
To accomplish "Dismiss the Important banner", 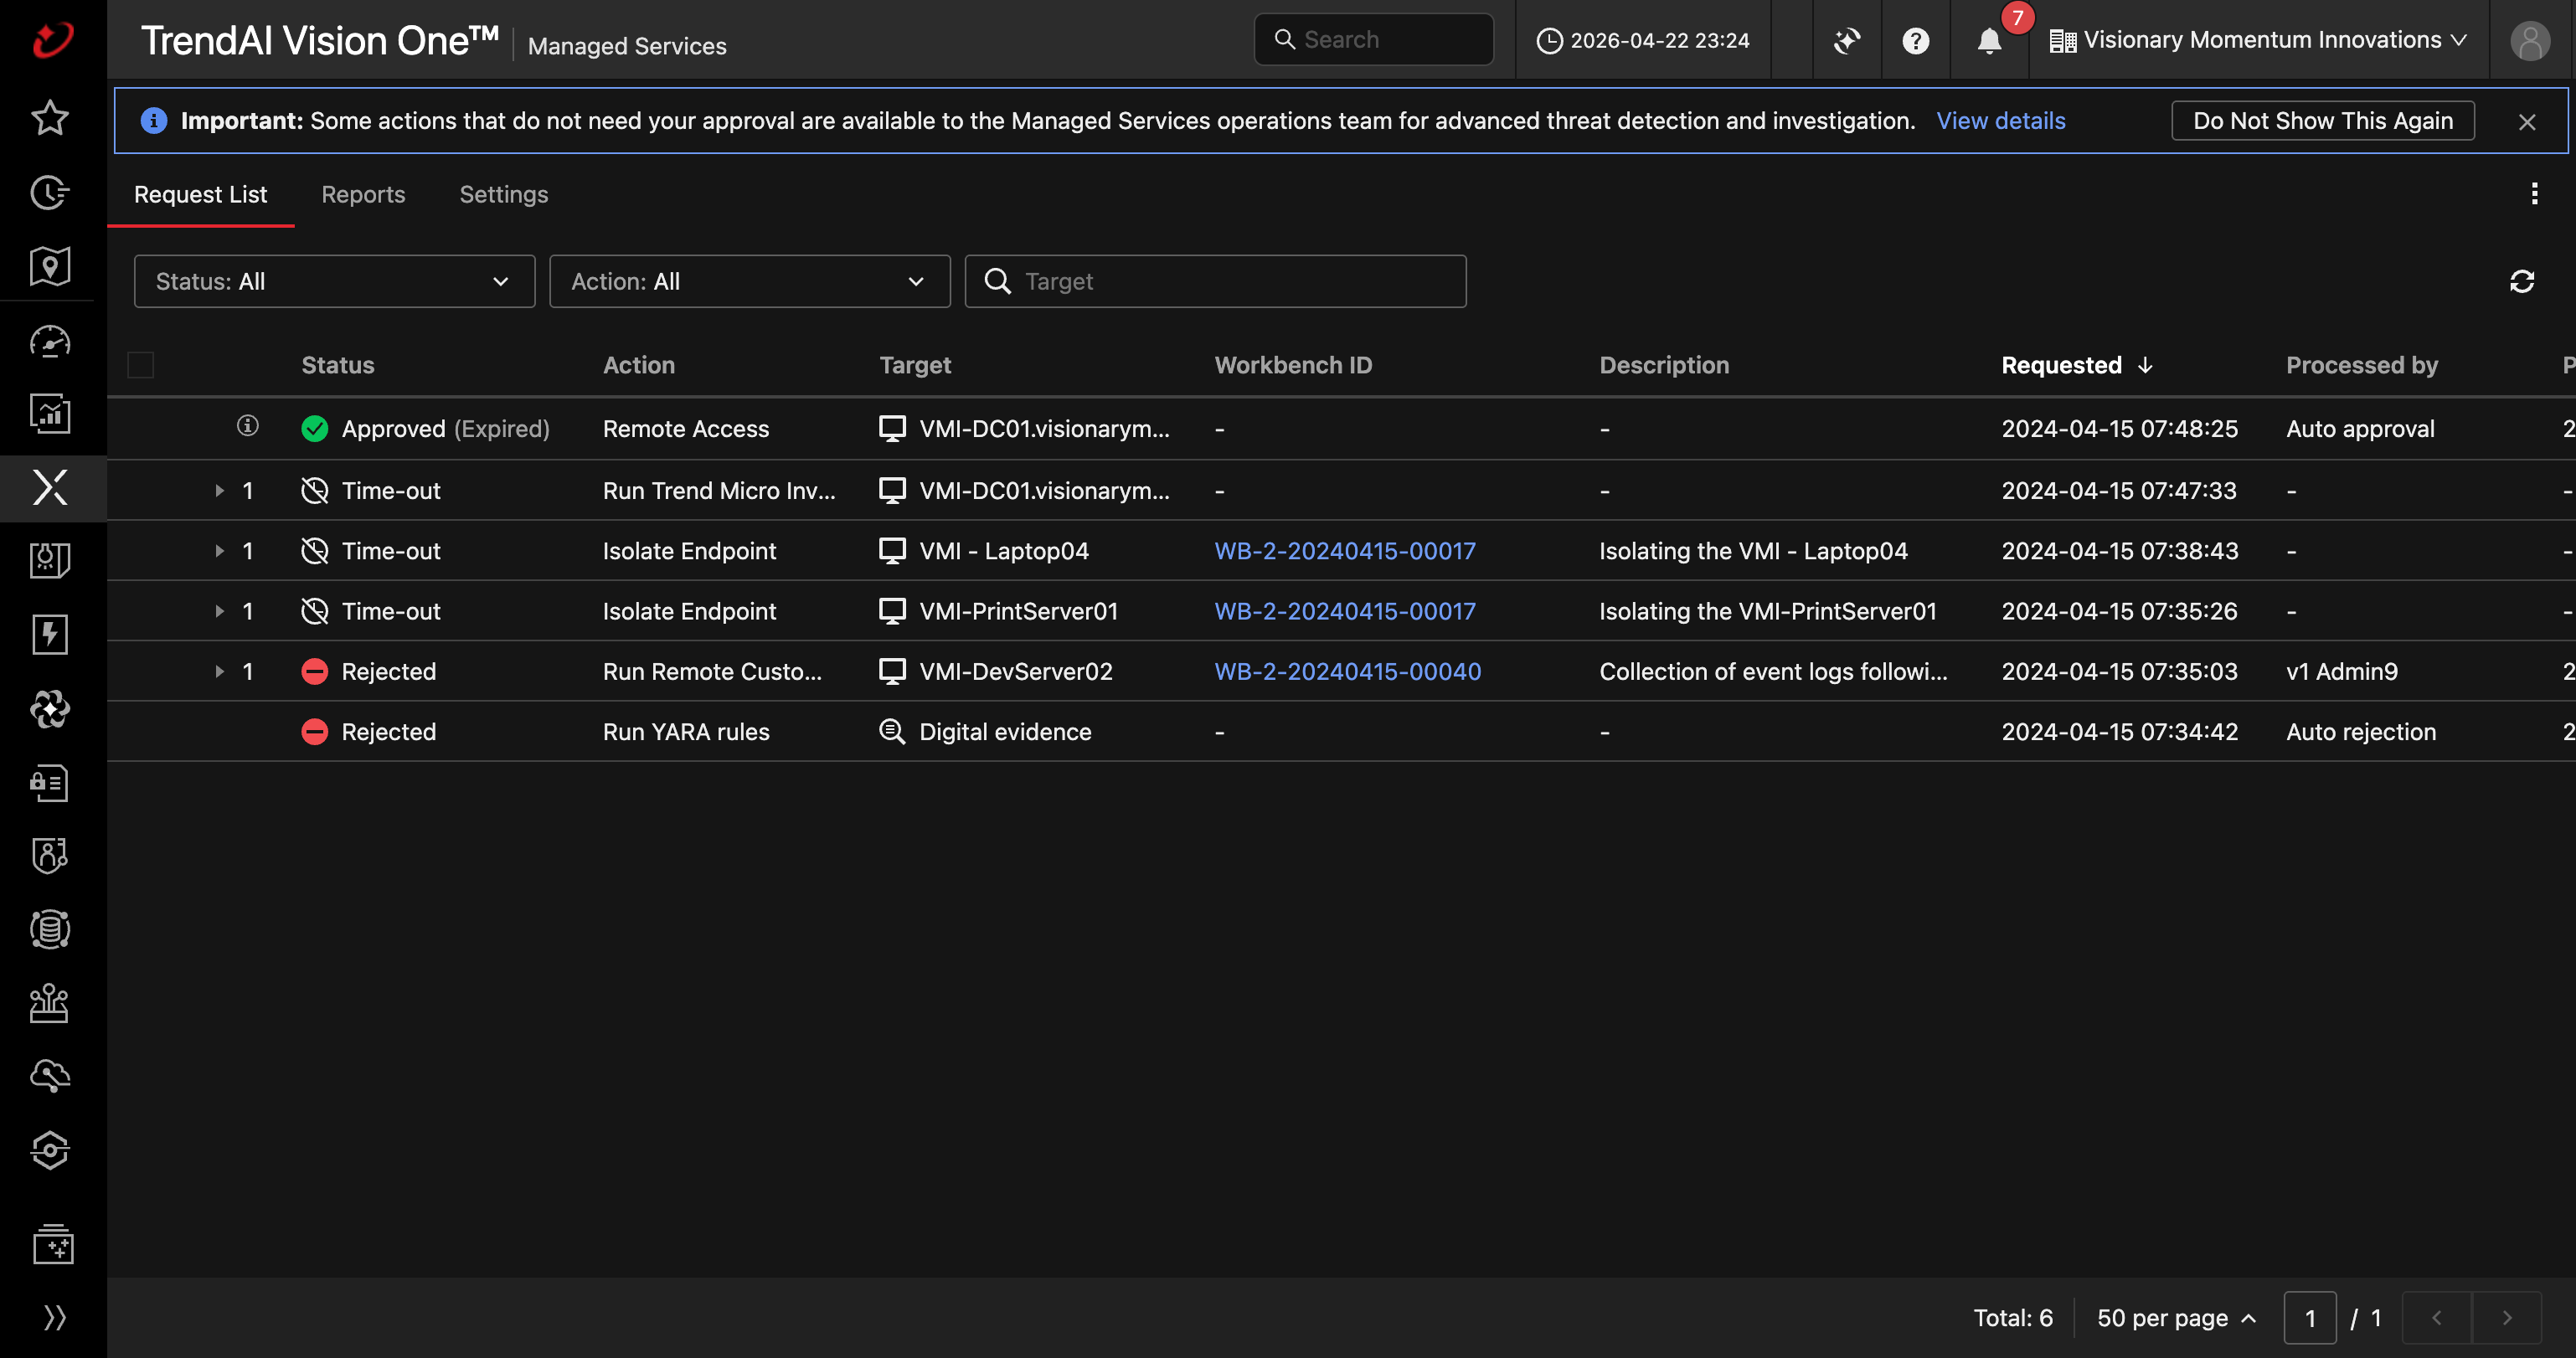I will [2527, 121].
